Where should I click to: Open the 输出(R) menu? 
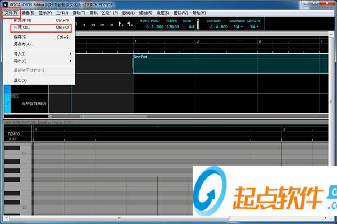[x=145, y=13]
